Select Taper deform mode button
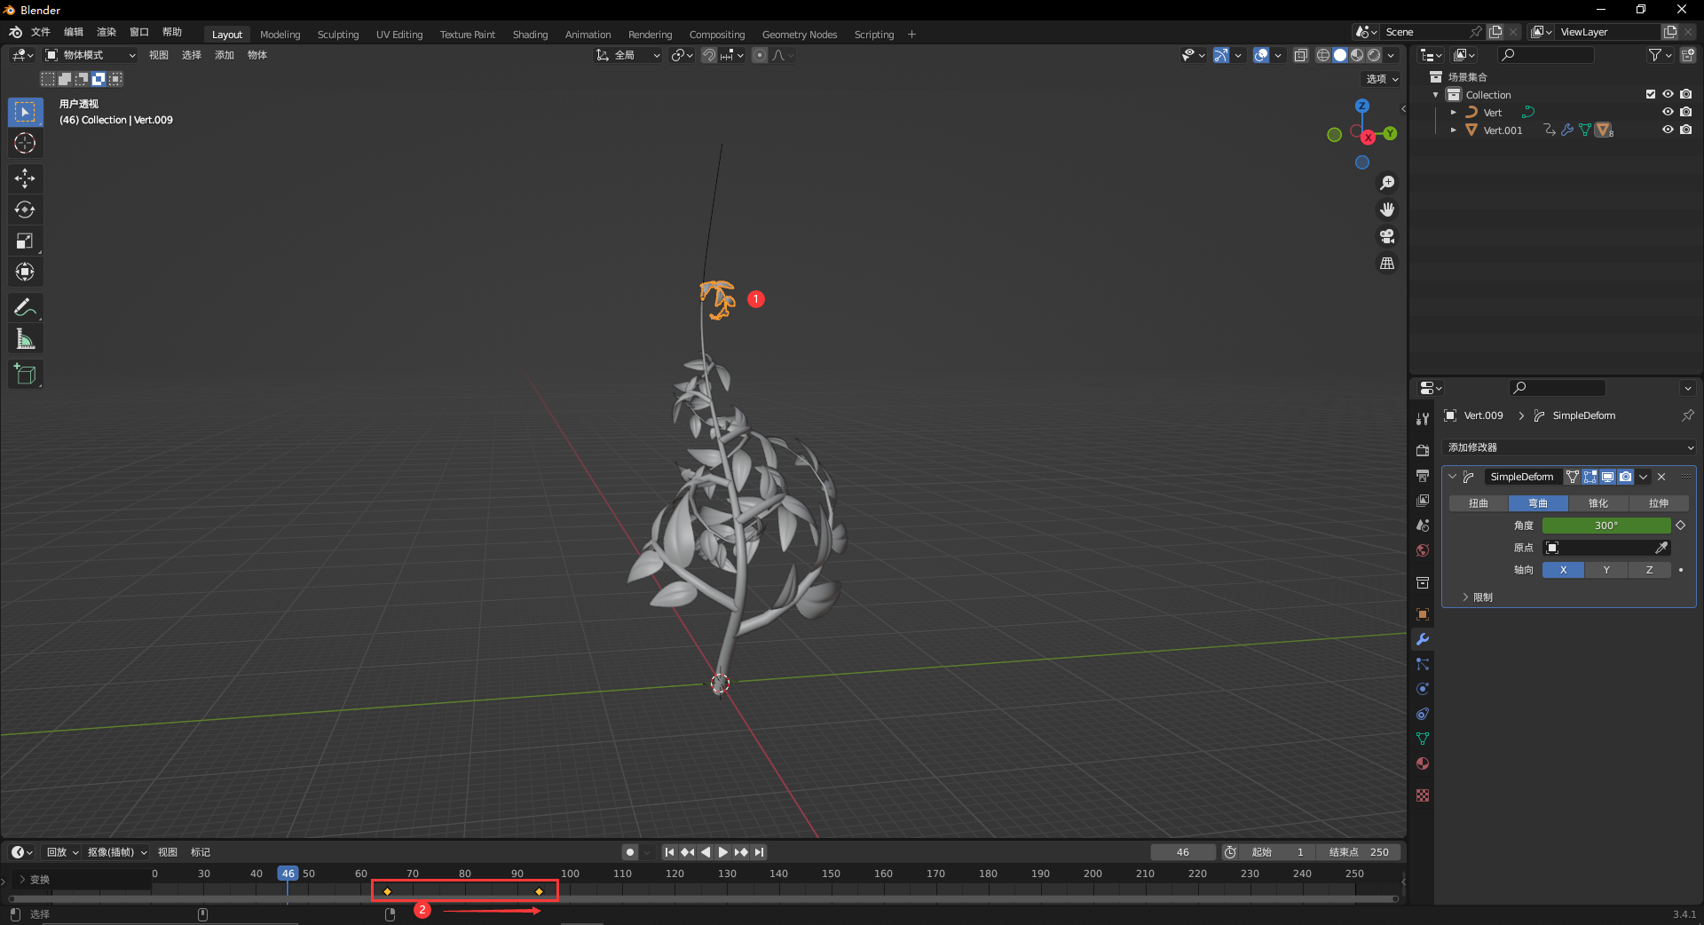Screen dimensions: 1704x925 pyautogui.click(x=1598, y=503)
